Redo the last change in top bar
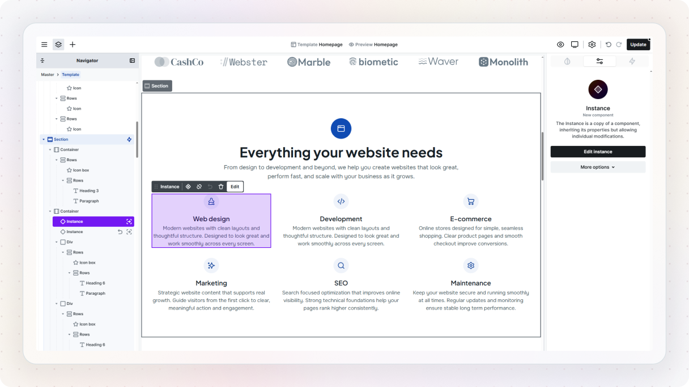 619,45
